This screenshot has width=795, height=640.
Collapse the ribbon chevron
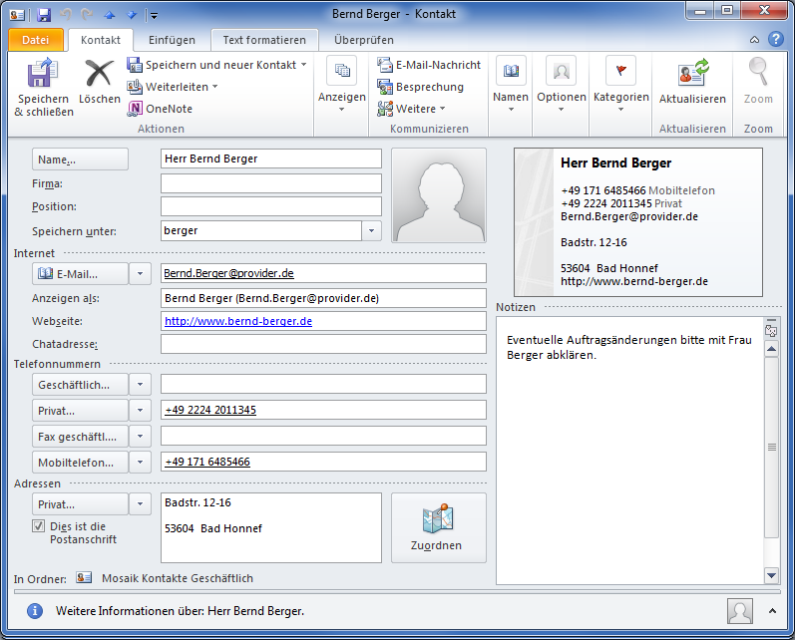tap(754, 40)
